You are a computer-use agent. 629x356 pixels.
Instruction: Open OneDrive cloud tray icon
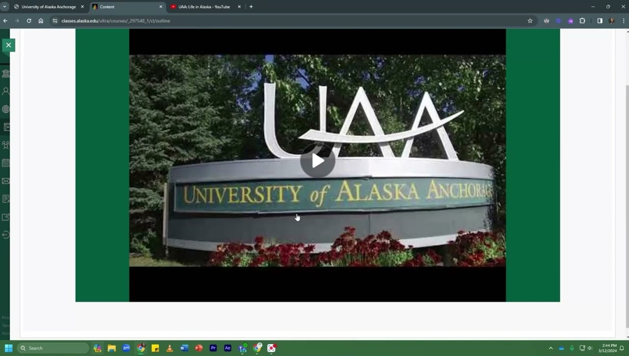561,348
